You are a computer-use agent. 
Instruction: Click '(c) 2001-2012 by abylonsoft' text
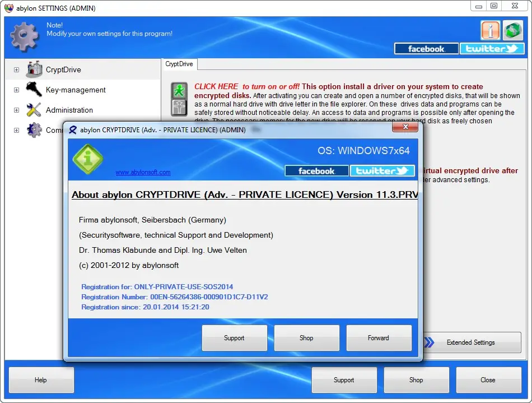coord(129,265)
